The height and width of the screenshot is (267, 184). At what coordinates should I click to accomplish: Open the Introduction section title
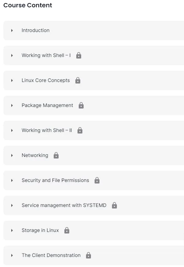tap(35, 30)
